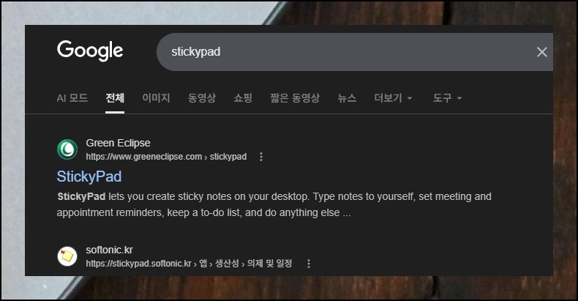Click the softonic.kr sticky note favicon
Image resolution: width=578 pixels, height=301 pixels.
pos(67,256)
